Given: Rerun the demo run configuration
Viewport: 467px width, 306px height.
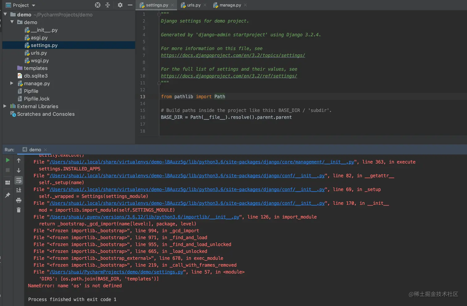Looking at the screenshot, I should click(x=8, y=160).
